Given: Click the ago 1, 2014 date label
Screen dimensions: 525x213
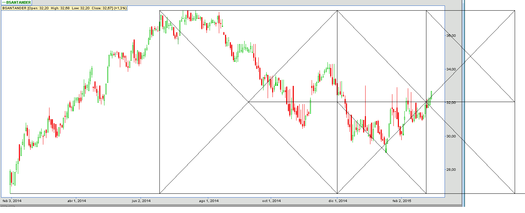Looking at the screenshot, I should point(209,201).
